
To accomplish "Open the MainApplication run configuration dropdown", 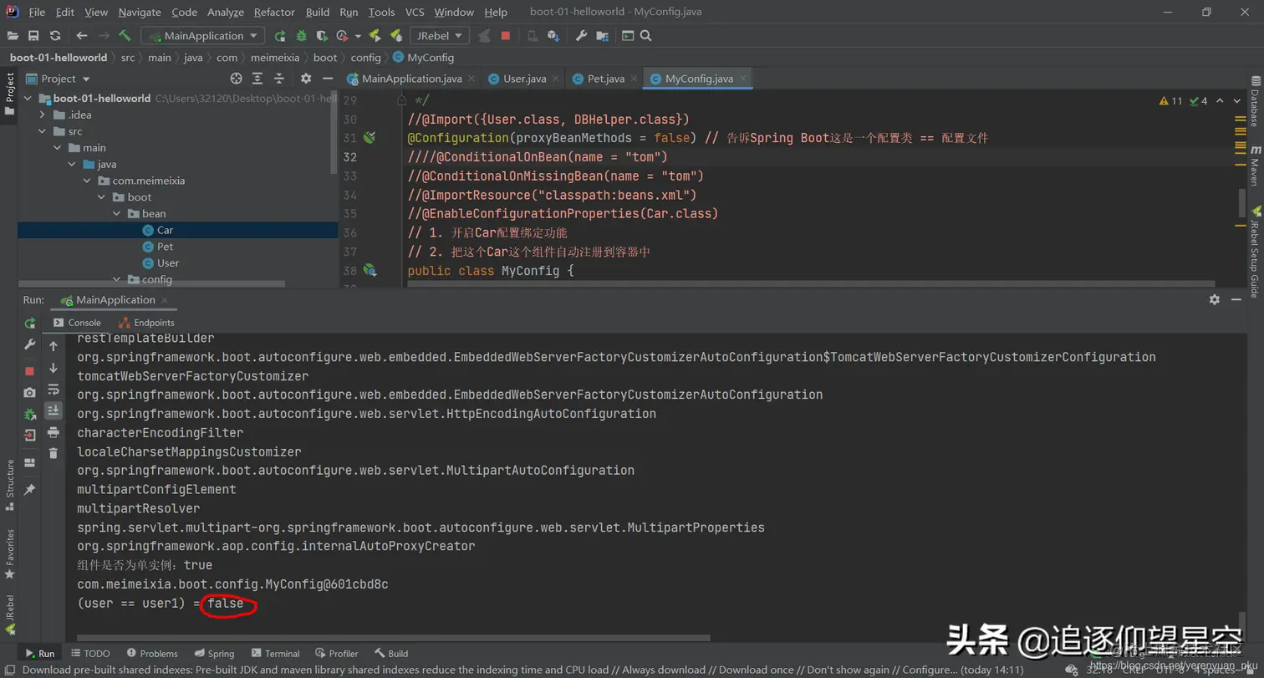I will (203, 36).
